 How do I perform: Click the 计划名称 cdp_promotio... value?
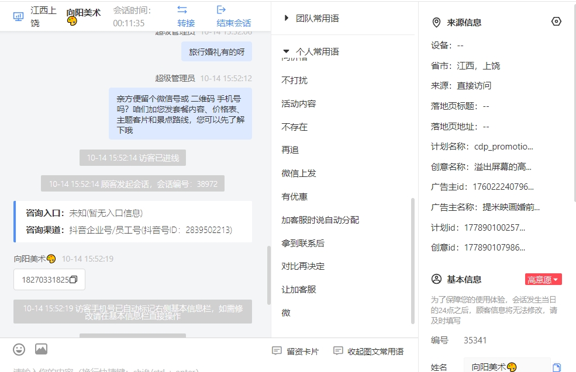(x=503, y=147)
